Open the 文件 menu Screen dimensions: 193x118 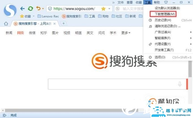[x=121, y=3]
